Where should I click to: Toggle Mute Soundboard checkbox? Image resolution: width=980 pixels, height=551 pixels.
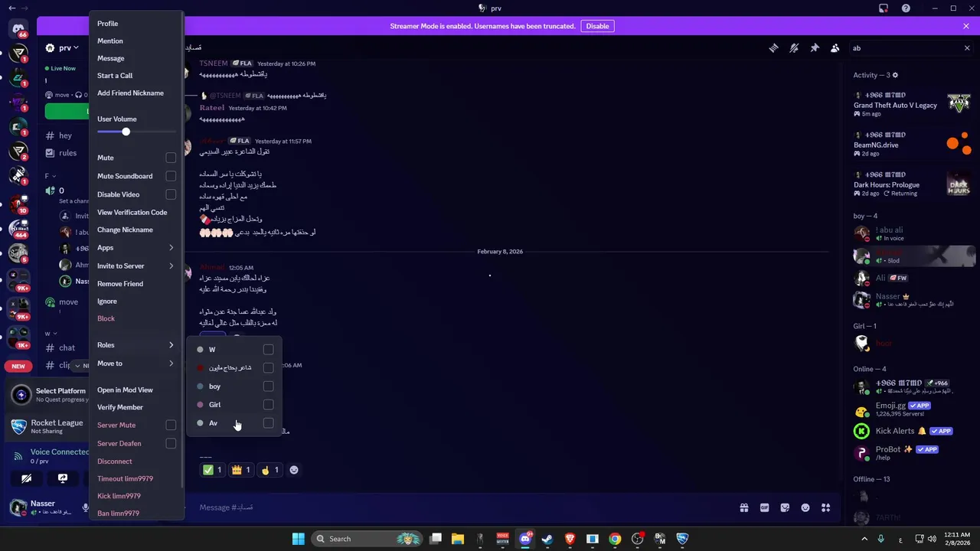pyautogui.click(x=171, y=176)
